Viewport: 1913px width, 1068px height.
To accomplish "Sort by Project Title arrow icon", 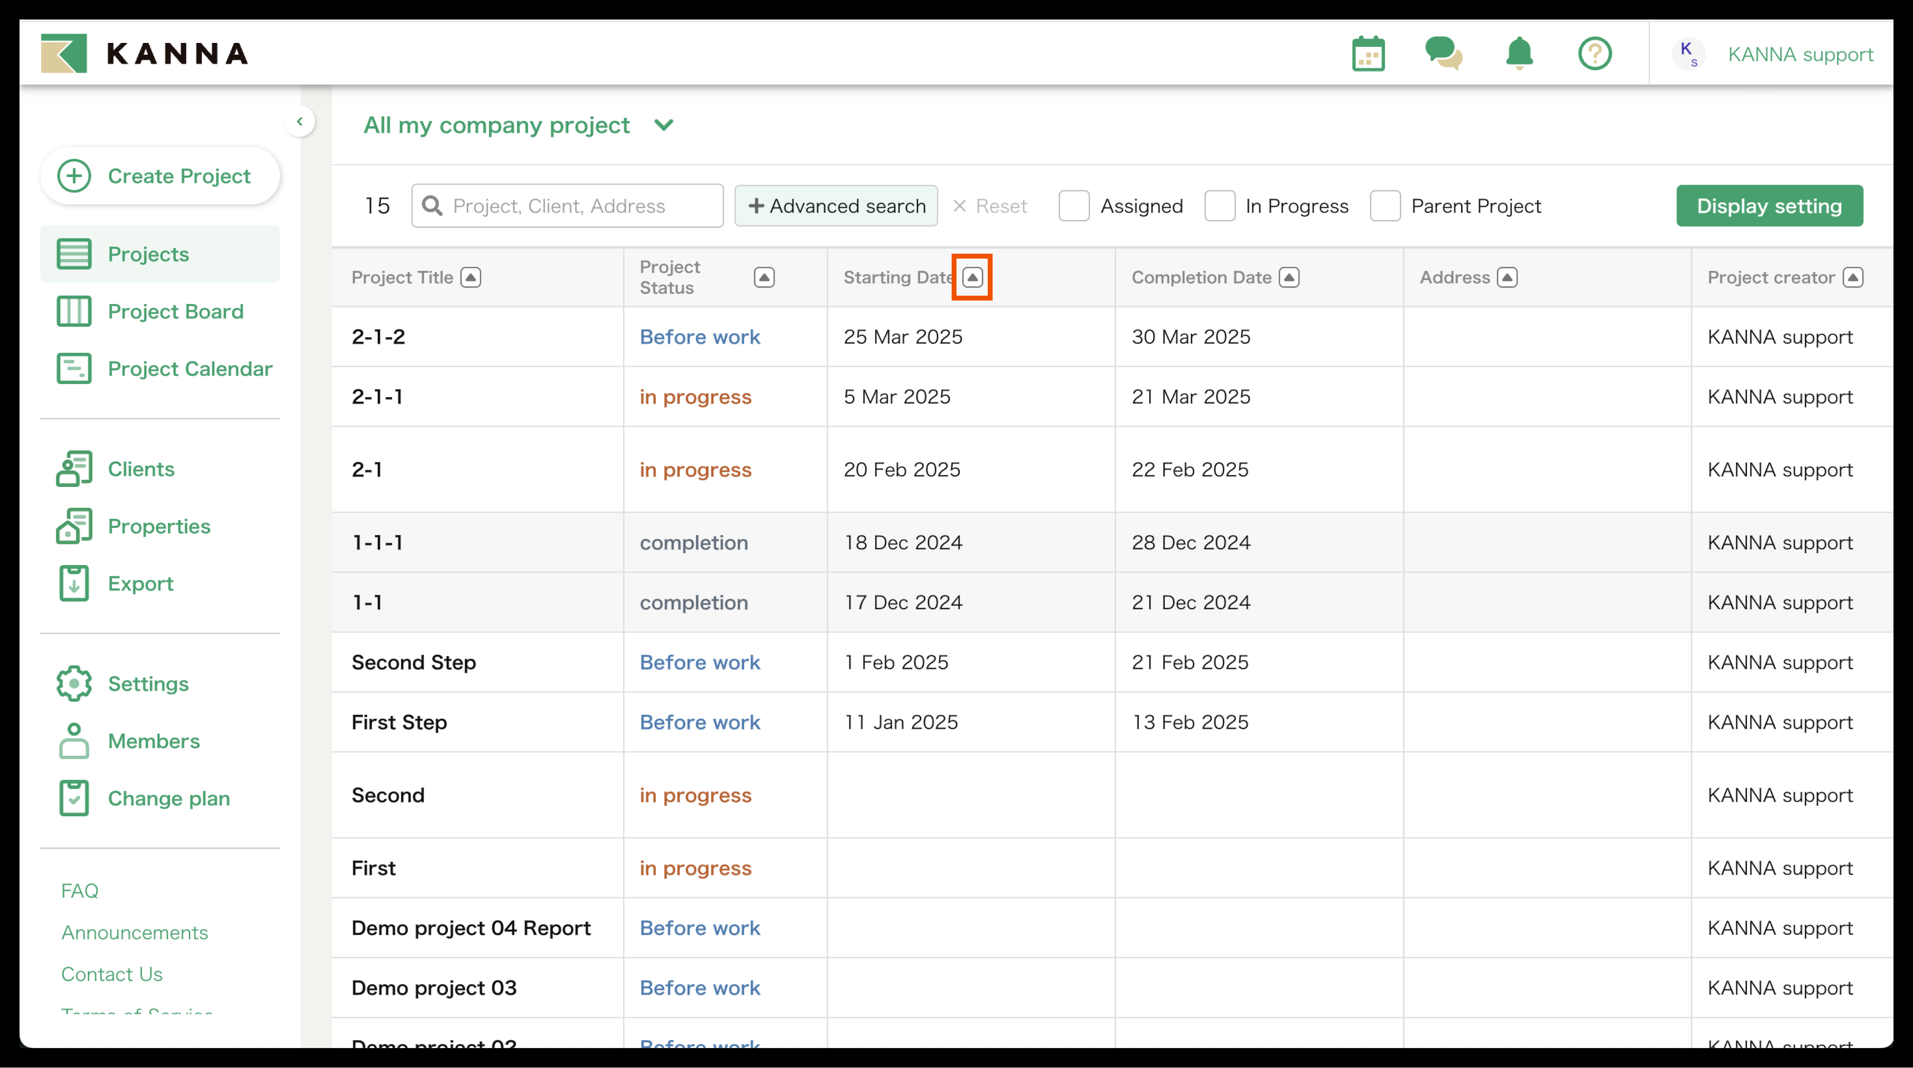I will (471, 277).
